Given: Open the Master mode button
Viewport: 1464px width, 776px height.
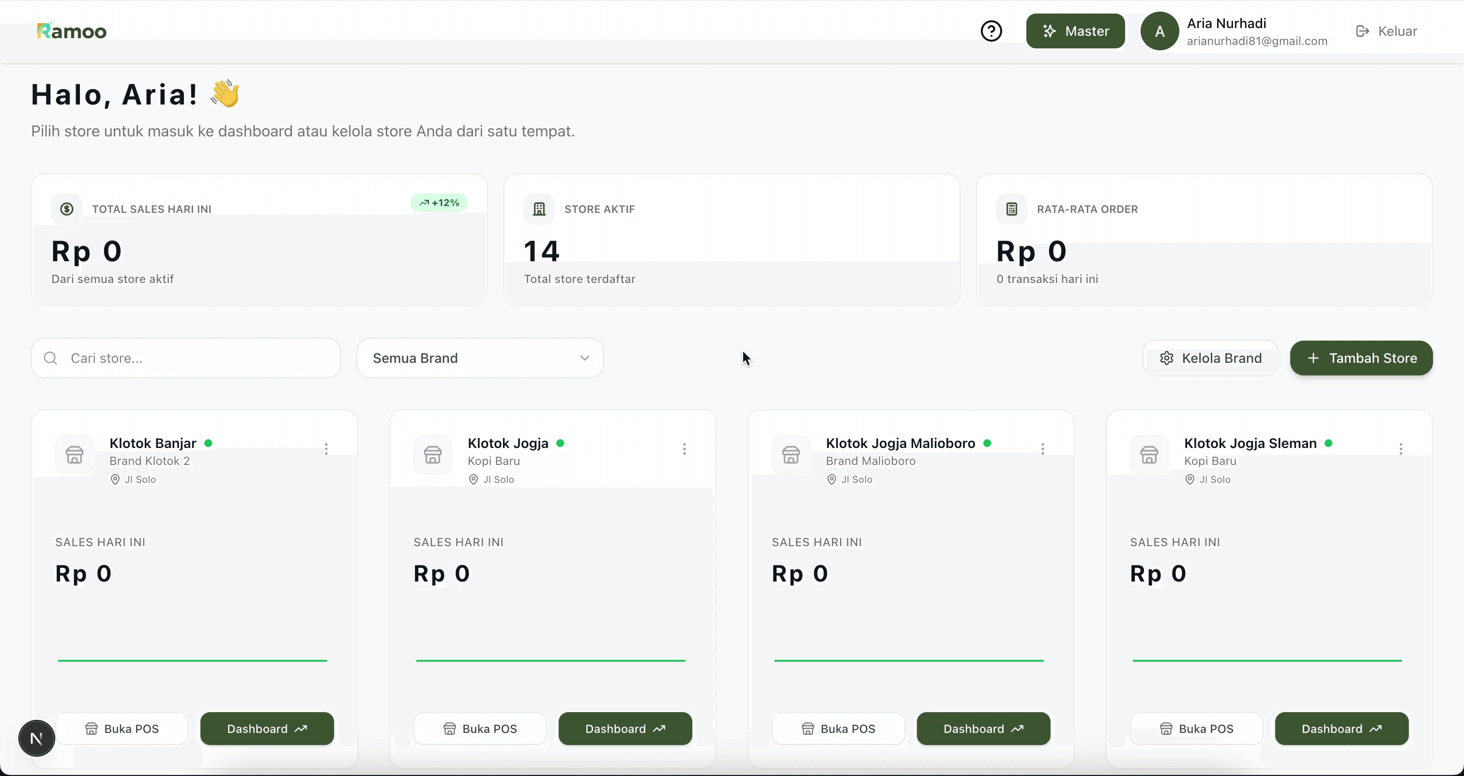Looking at the screenshot, I should (1075, 30).
